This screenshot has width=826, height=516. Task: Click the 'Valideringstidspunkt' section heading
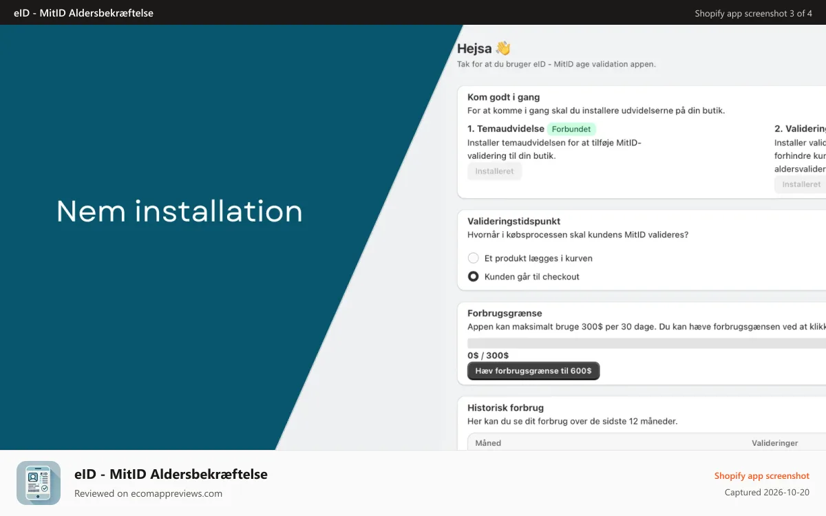(513, 222)
